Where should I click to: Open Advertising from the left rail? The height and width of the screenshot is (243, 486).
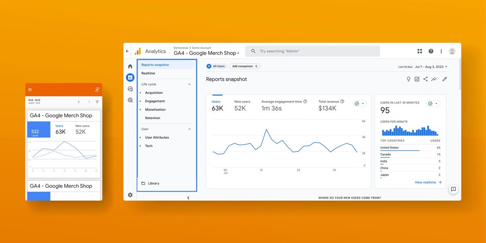tap(130, 100)
